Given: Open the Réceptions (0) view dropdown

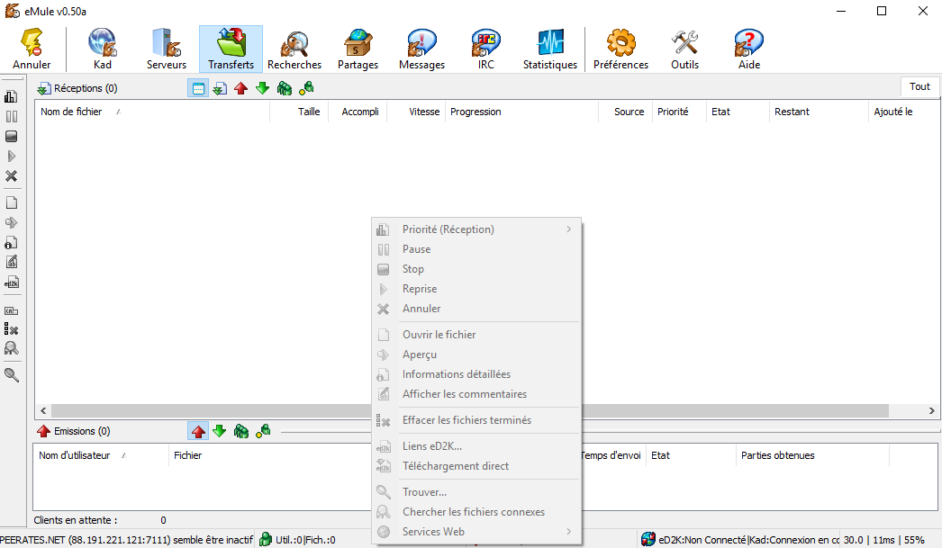Looking at the screenshot, I should pos(77,89).
